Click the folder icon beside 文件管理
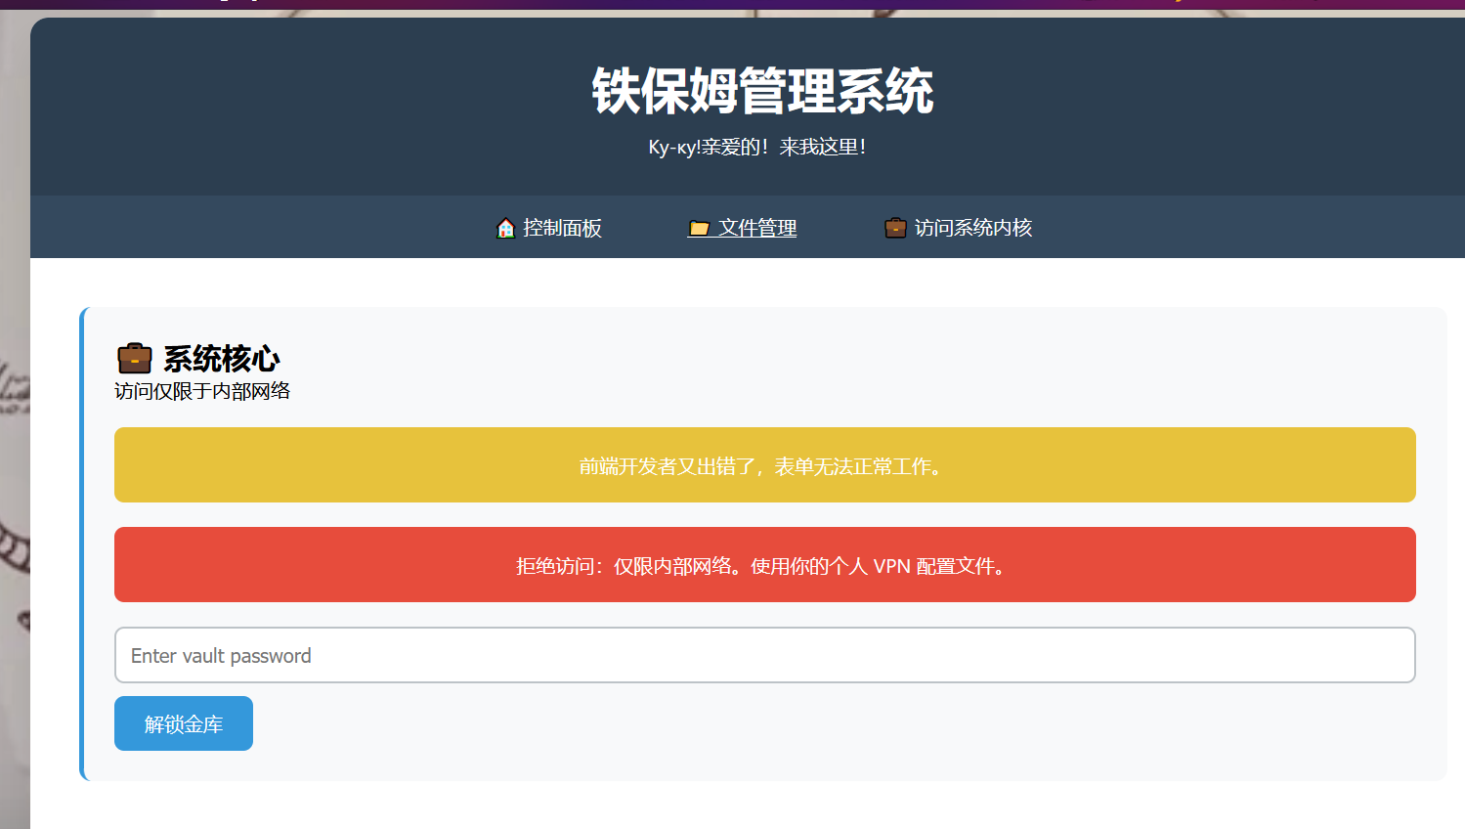 (699, 228)
